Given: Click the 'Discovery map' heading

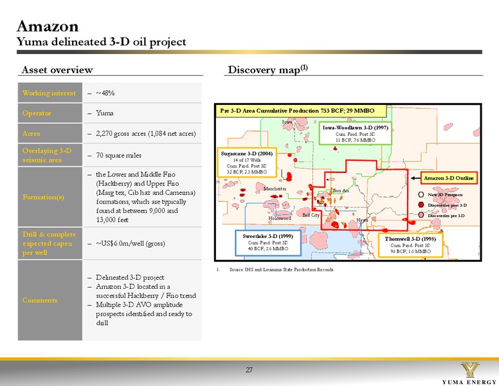Looking at the screenshot, I should pyautogui.click(x=268, y=69).
